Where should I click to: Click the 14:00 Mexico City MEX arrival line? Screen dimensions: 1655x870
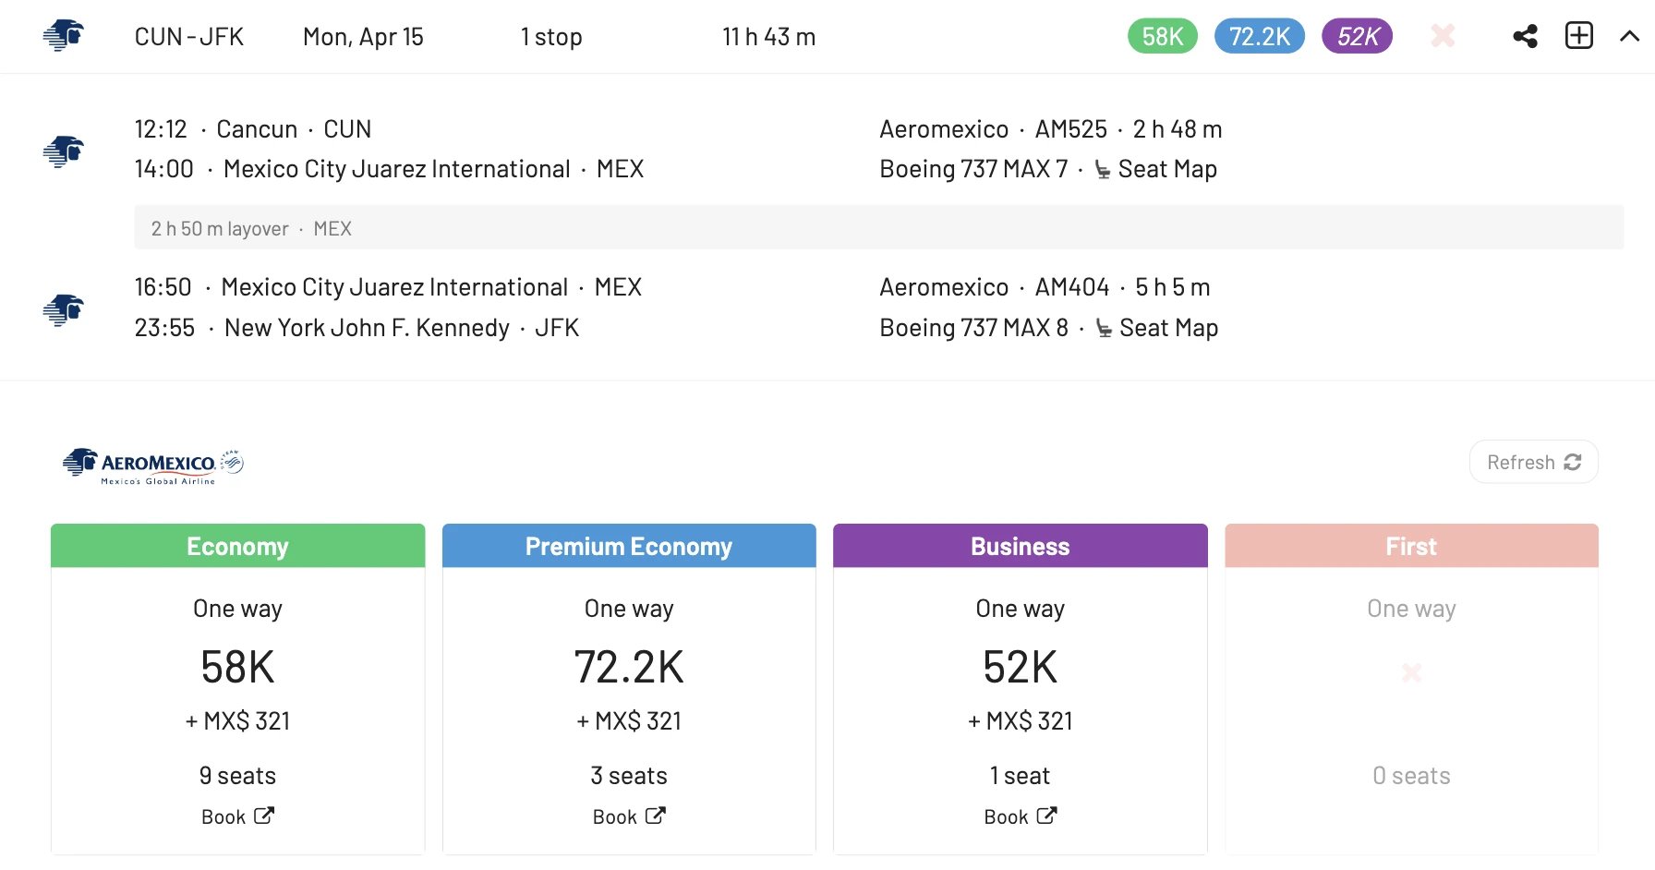(x=389, y=169)
